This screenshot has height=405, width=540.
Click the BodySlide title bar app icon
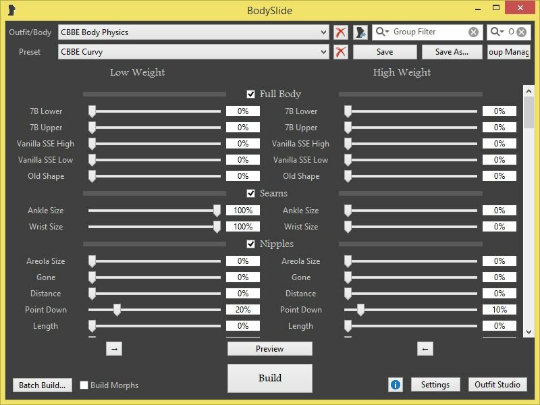[11, 10]
